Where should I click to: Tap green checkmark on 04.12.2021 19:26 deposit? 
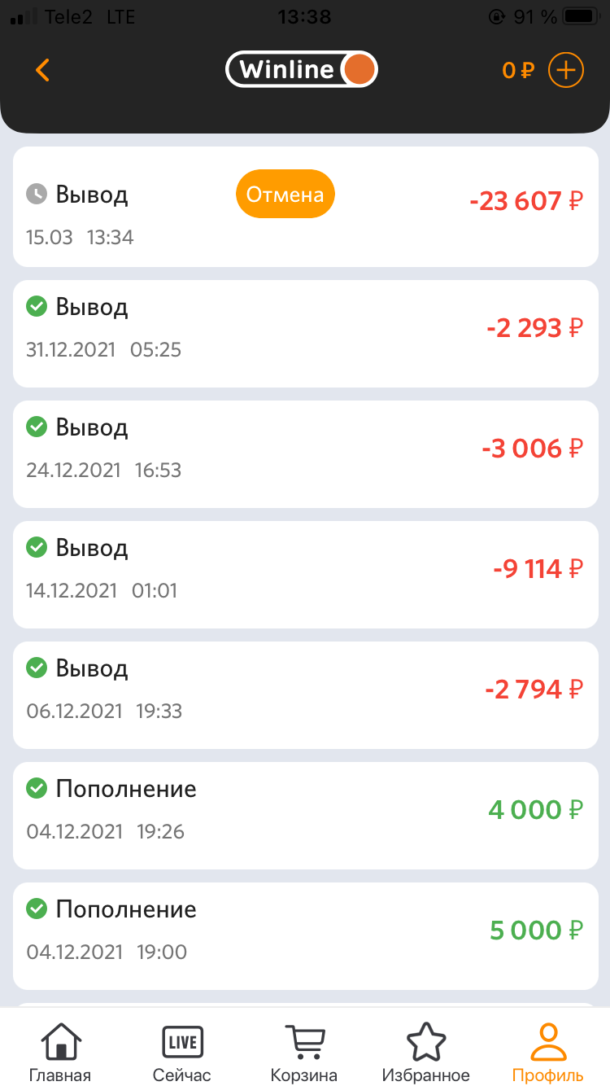click(x=37, y=789)
